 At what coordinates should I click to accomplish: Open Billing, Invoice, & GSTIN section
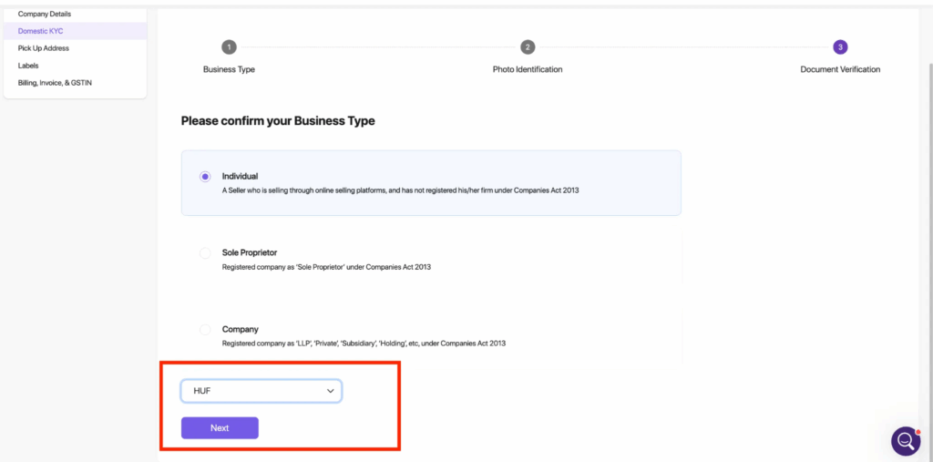[55, 83]
